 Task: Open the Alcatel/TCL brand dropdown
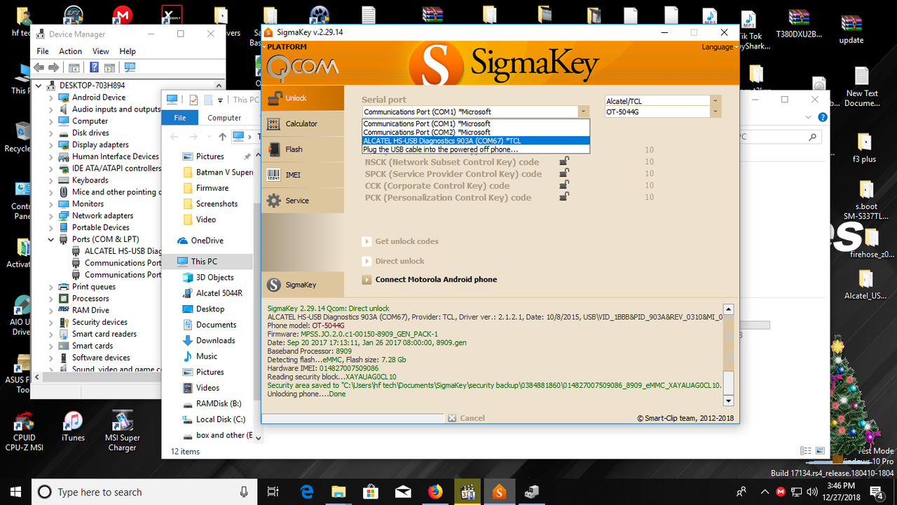(x=715, y=101)
